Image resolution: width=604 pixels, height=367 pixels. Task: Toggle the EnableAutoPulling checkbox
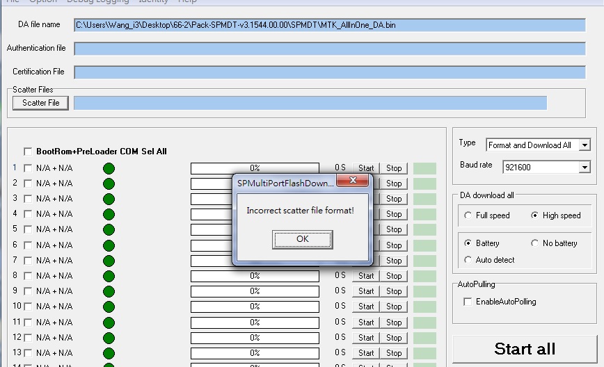(468, 302)
